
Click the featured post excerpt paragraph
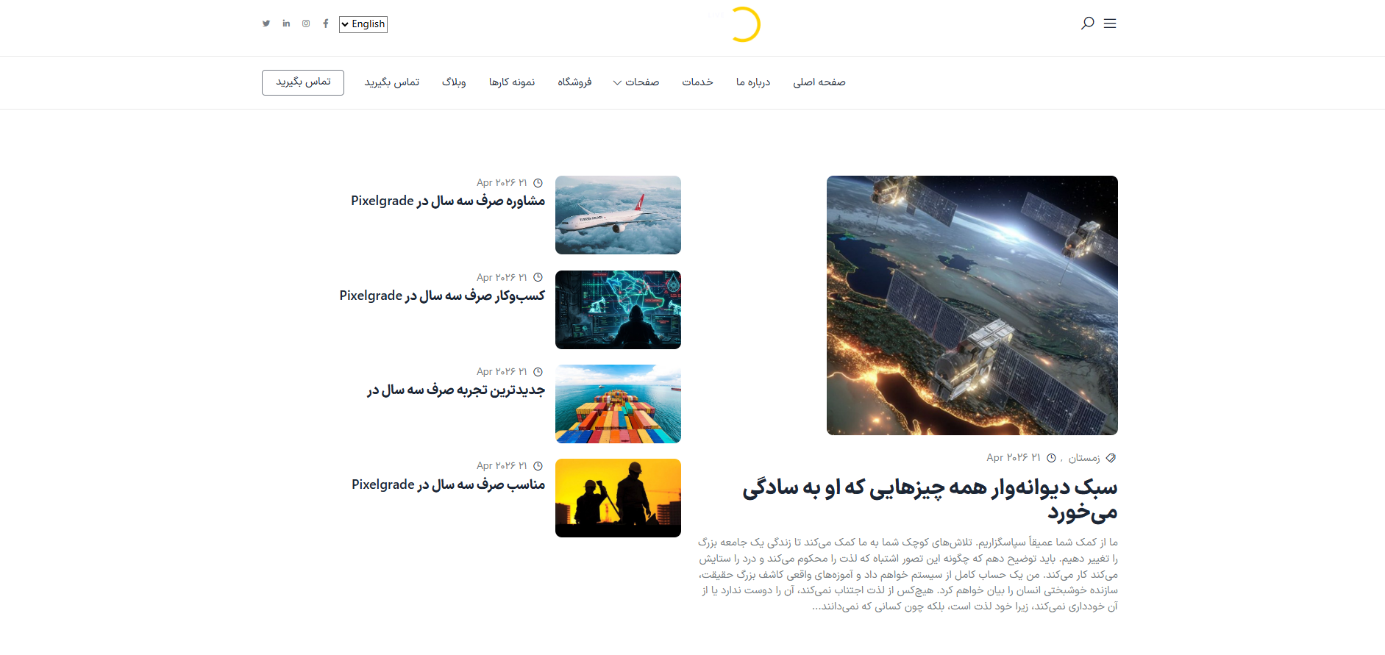[x=908, y=574]
